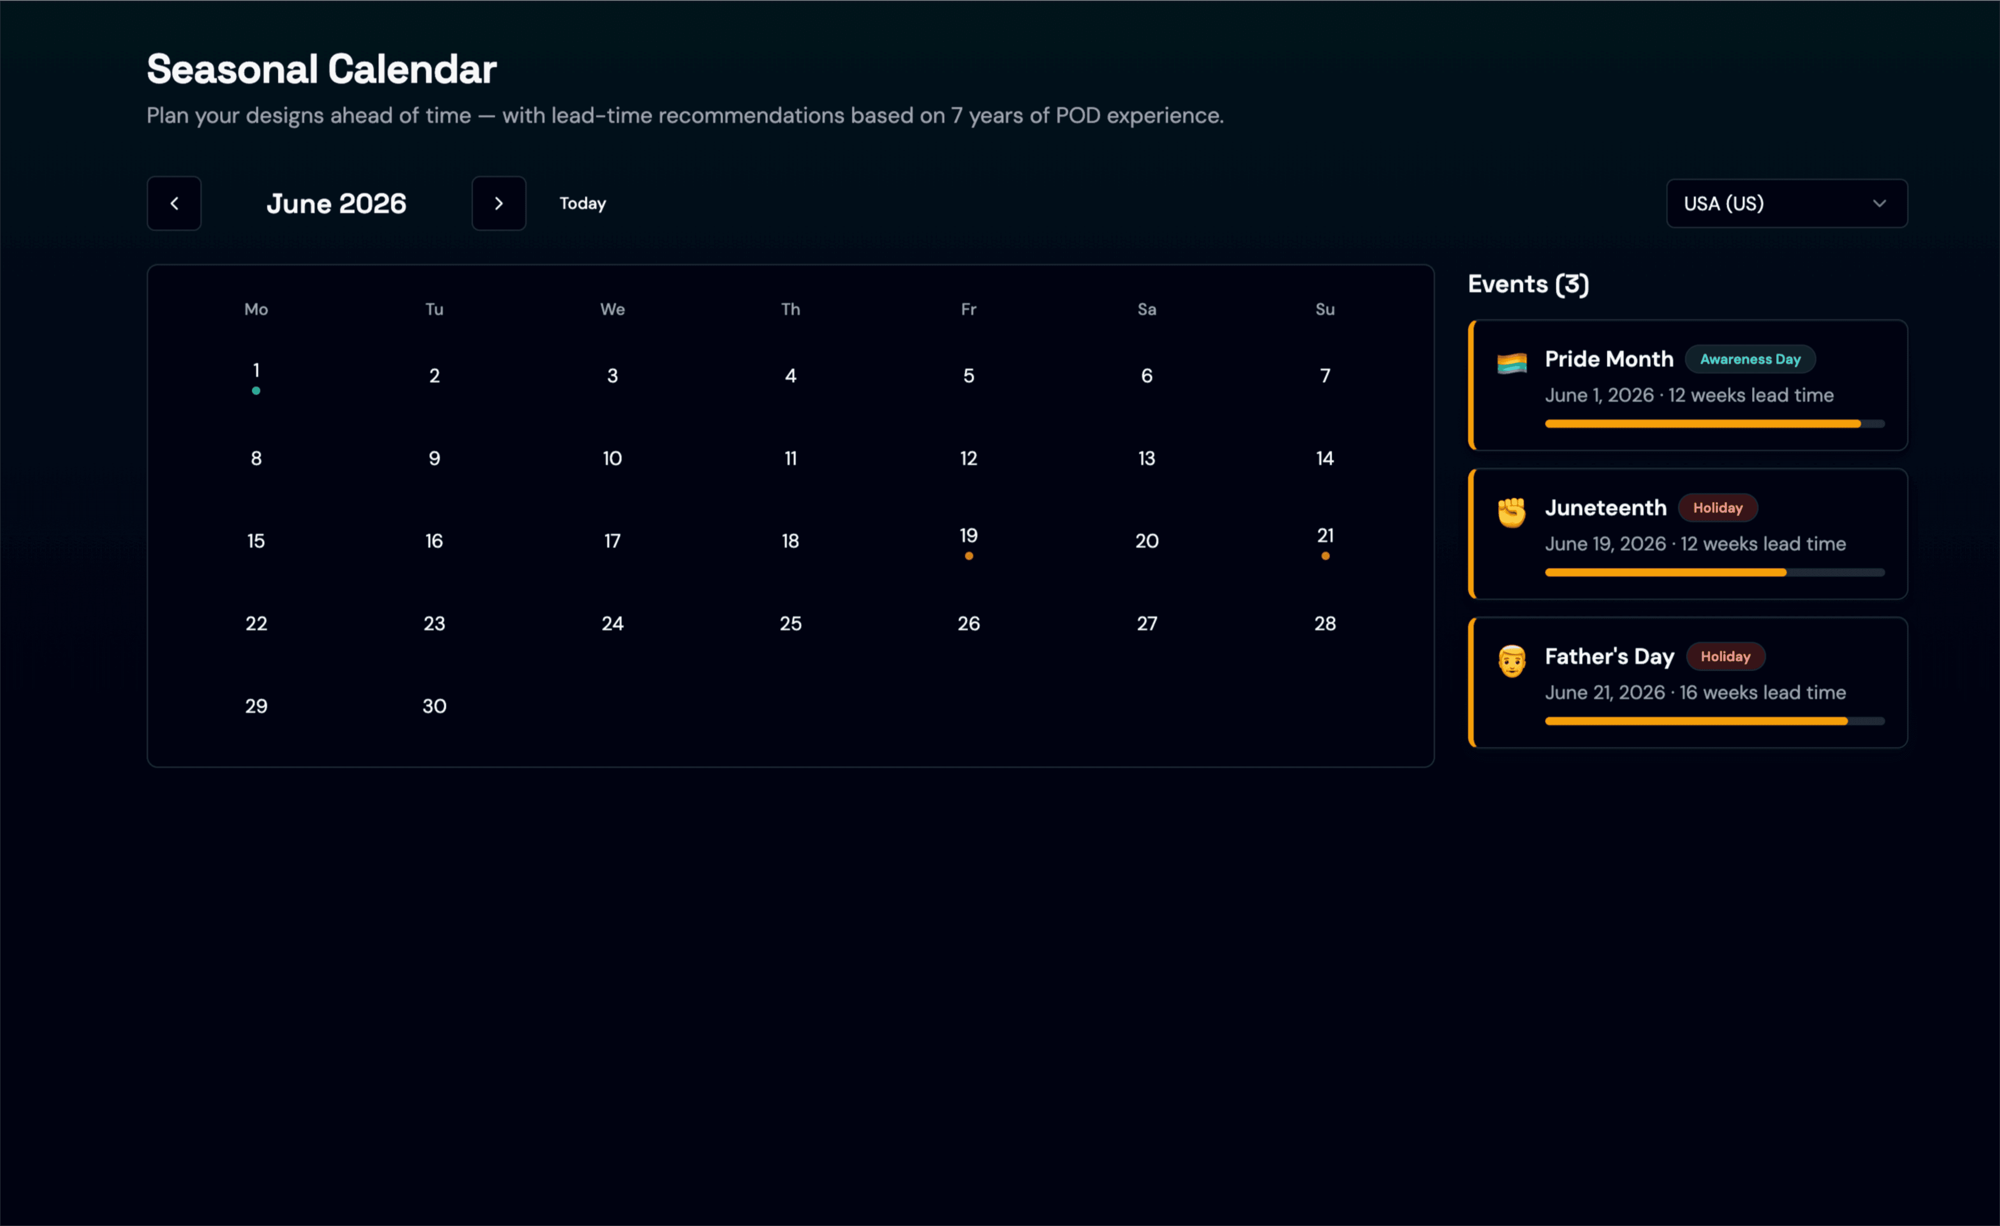Click the 'June 21, 2026 · 16 weeks lead time' text

(1695, 693)
